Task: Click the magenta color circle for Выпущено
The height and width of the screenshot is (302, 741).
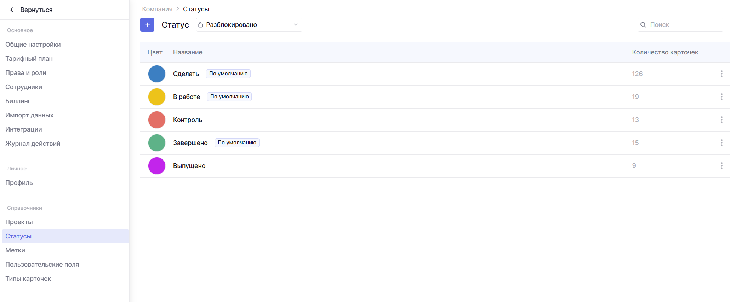Action: point(157,166)
